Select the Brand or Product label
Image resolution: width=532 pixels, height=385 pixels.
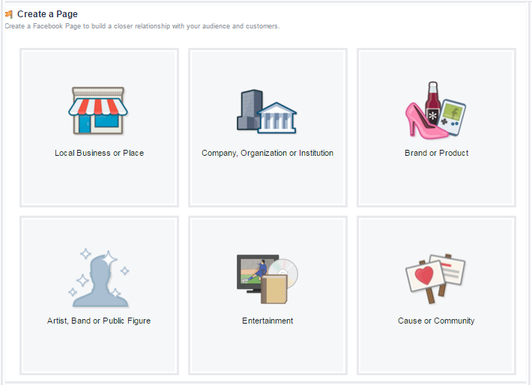click(x=436, y=153)
